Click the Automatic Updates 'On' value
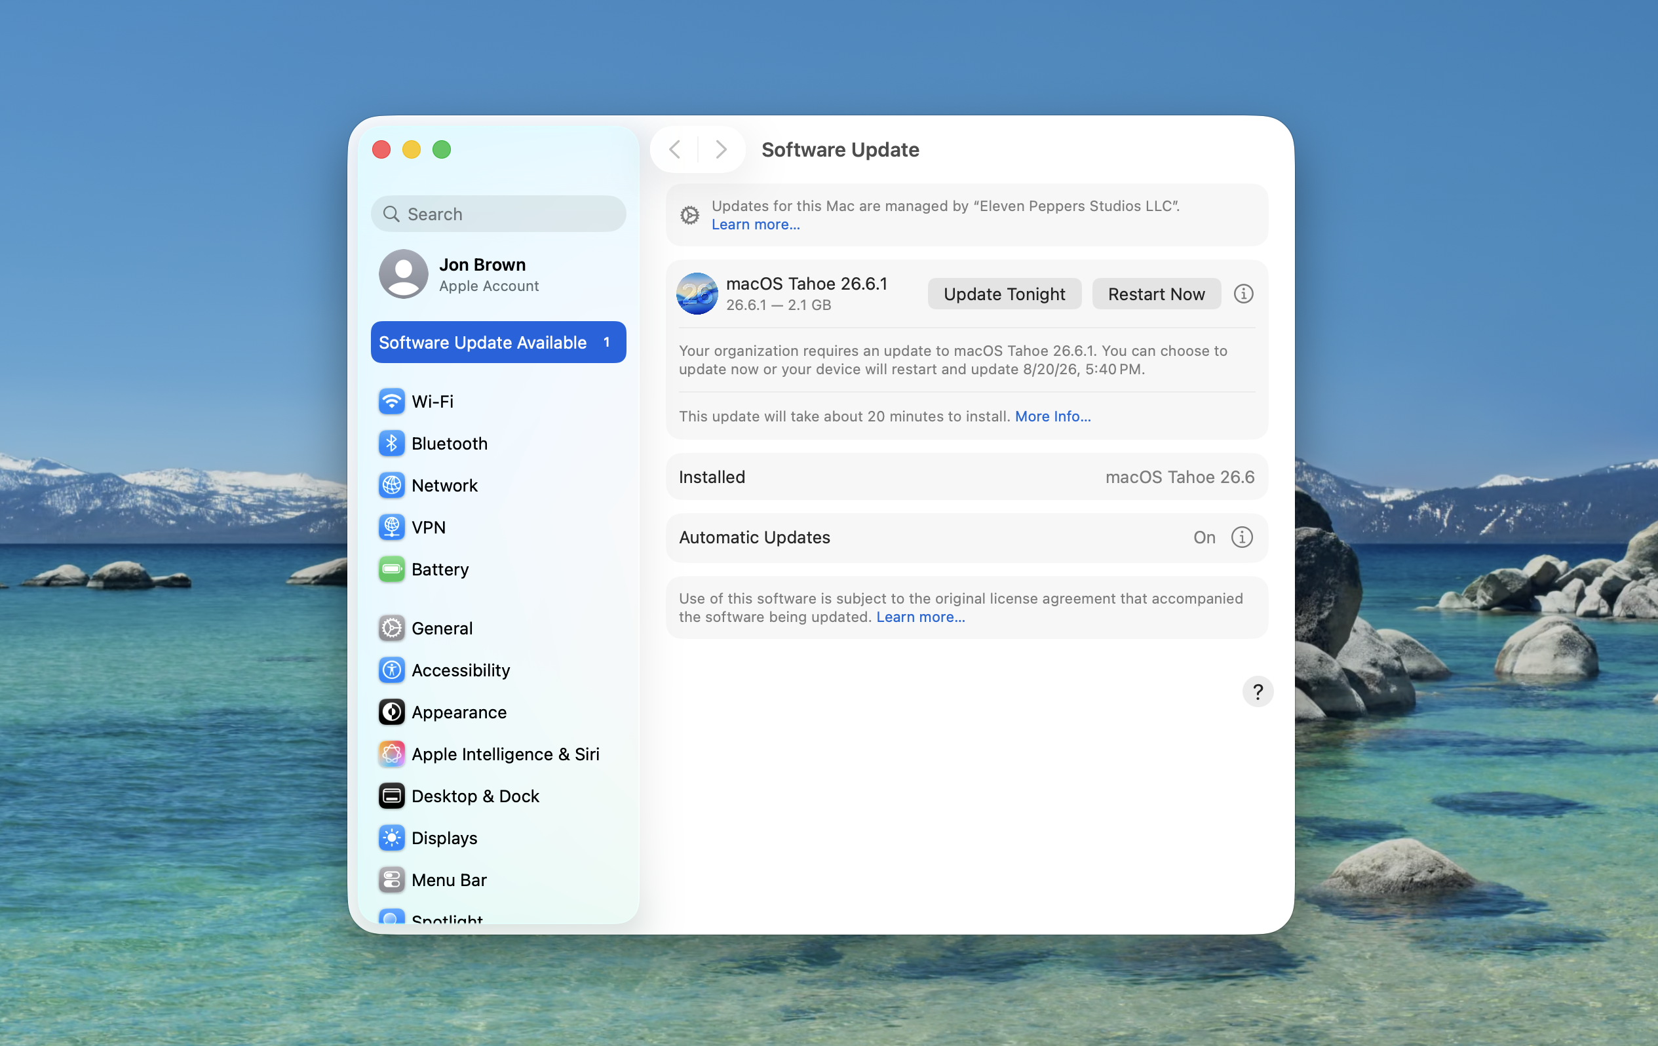 1204,538
